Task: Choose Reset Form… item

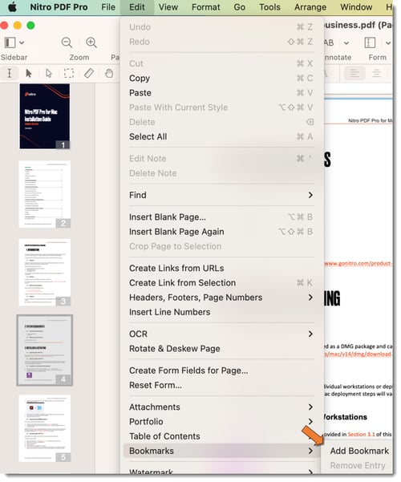Action: tap(221, 385)
